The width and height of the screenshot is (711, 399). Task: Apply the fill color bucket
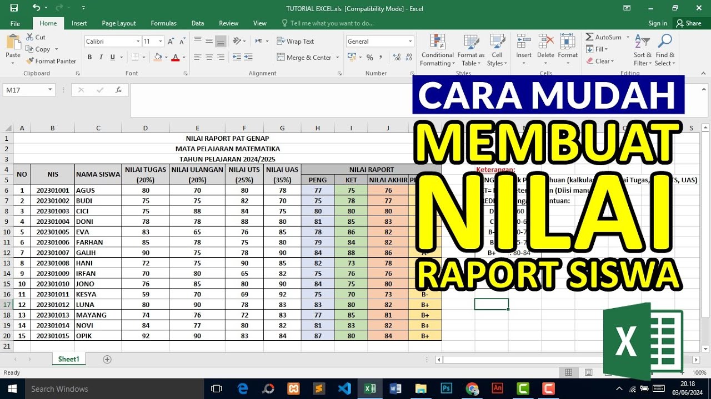click(158, 57)
